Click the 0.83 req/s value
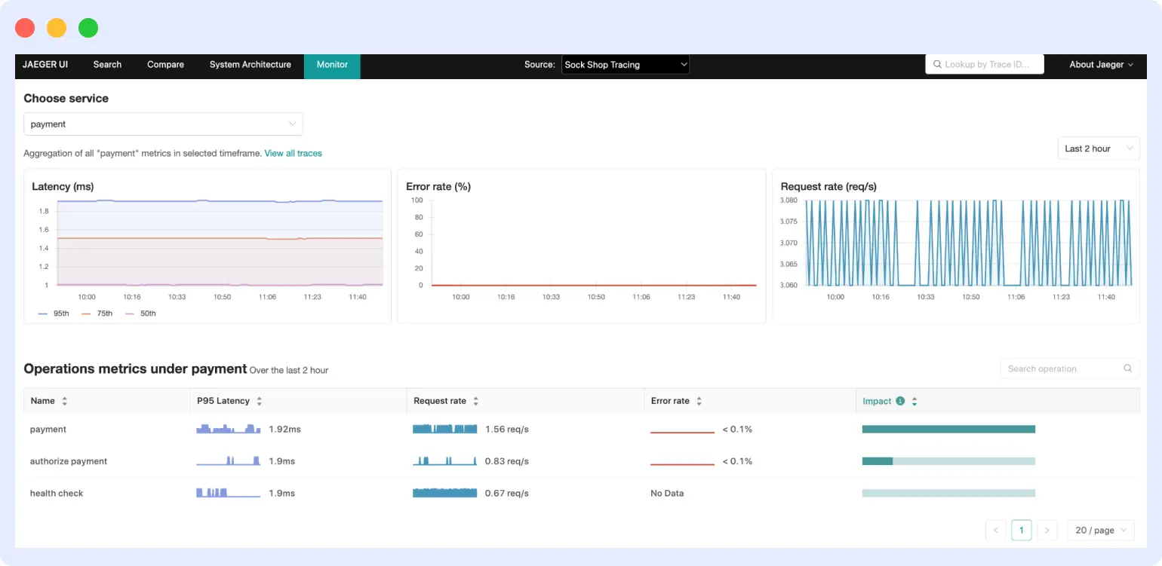This screenshot has width=1162, height=566. [x=507, y=461]
